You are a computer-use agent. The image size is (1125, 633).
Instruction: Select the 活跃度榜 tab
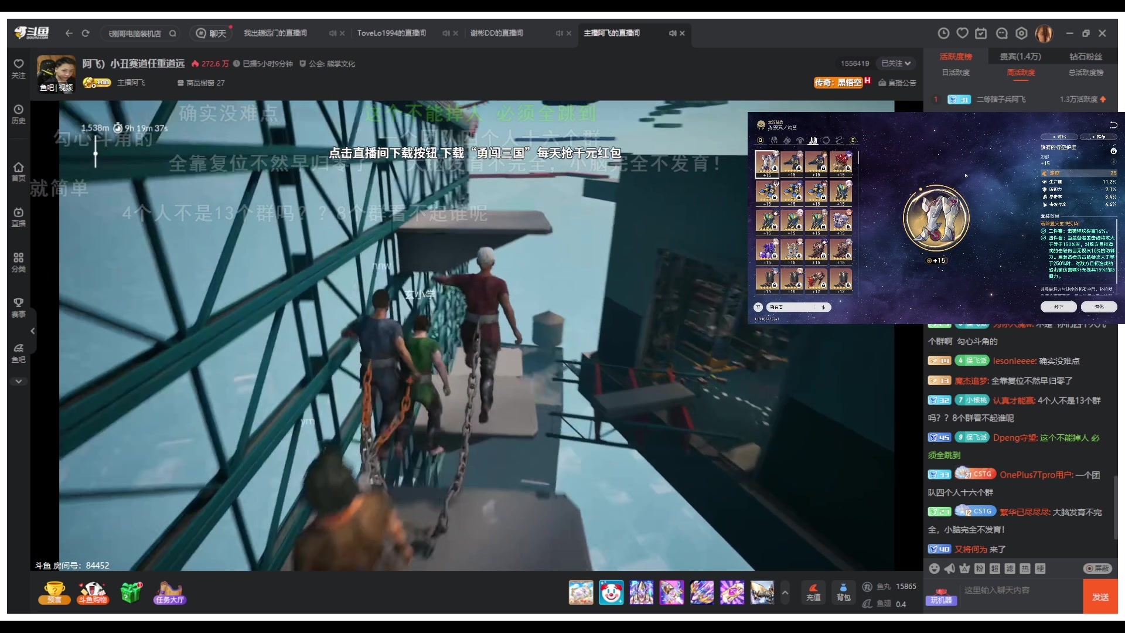point(956,57)
